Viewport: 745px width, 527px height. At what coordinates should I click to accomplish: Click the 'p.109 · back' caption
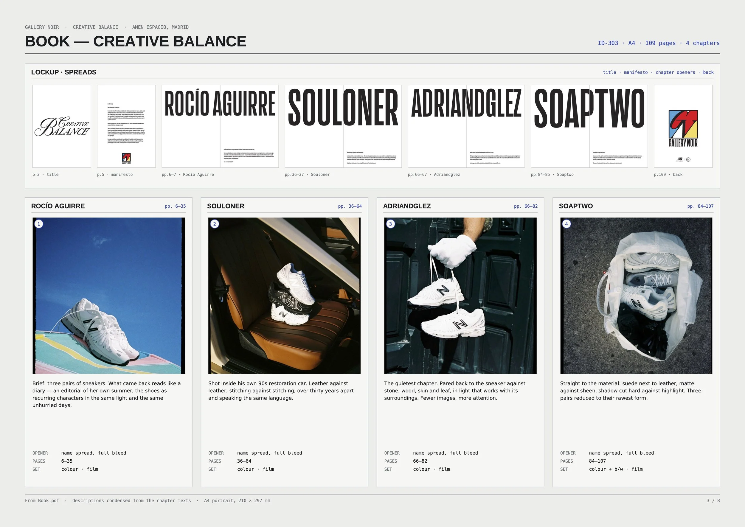click(668, 175)
